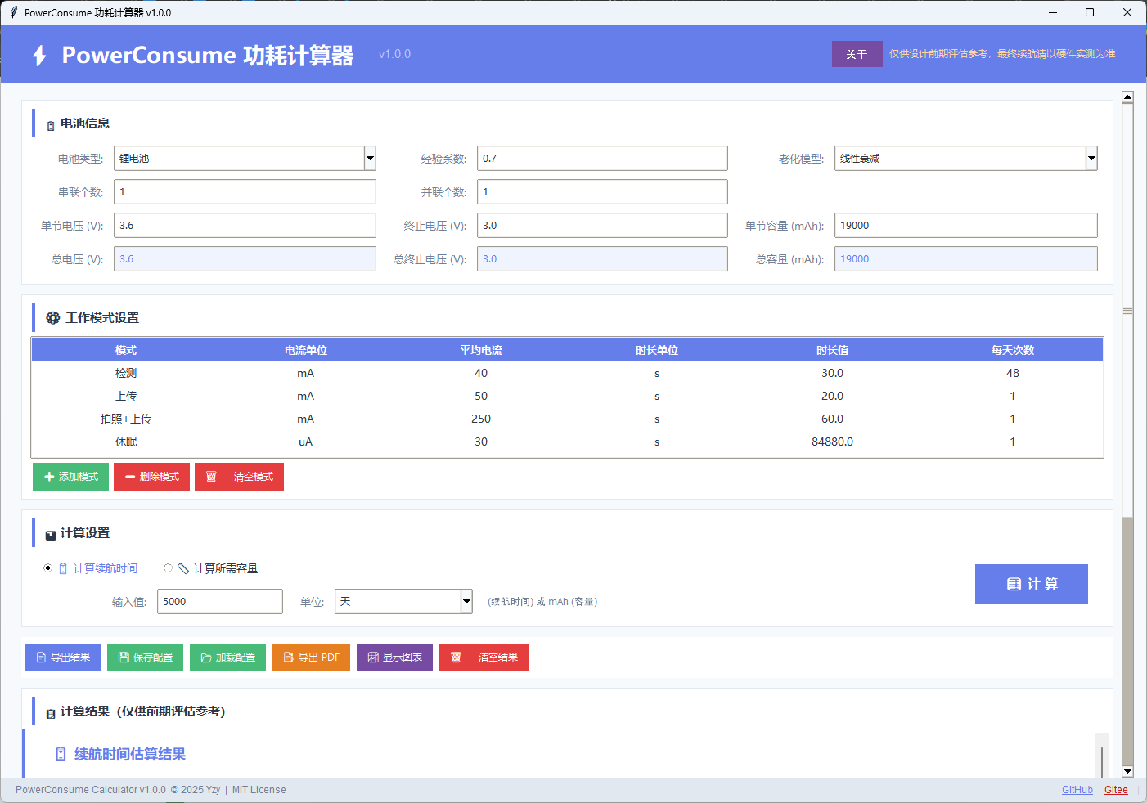Click the average current cell showing 50
Screen dimensions: 1147x803
tap(481, 396)
